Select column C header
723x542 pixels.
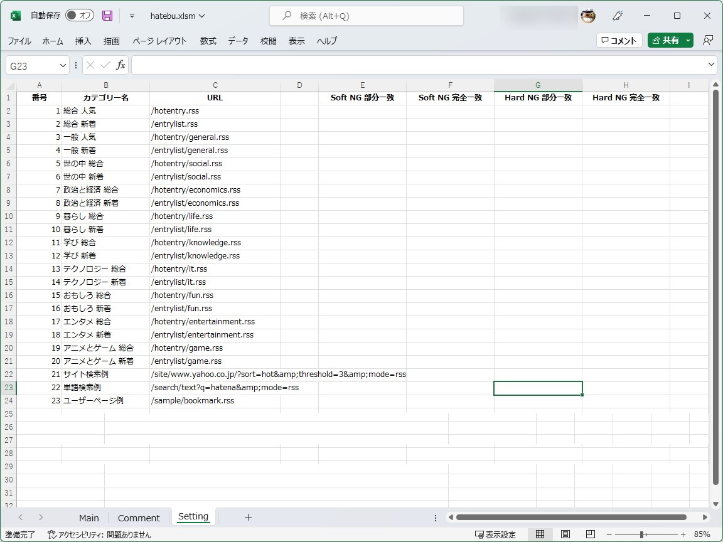215,85
